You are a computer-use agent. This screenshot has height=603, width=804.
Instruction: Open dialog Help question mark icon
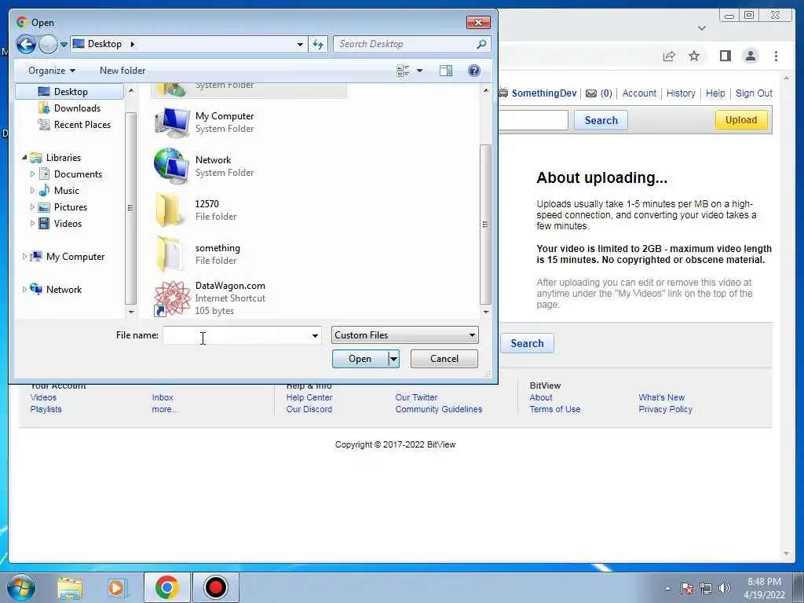coord(474,71)
